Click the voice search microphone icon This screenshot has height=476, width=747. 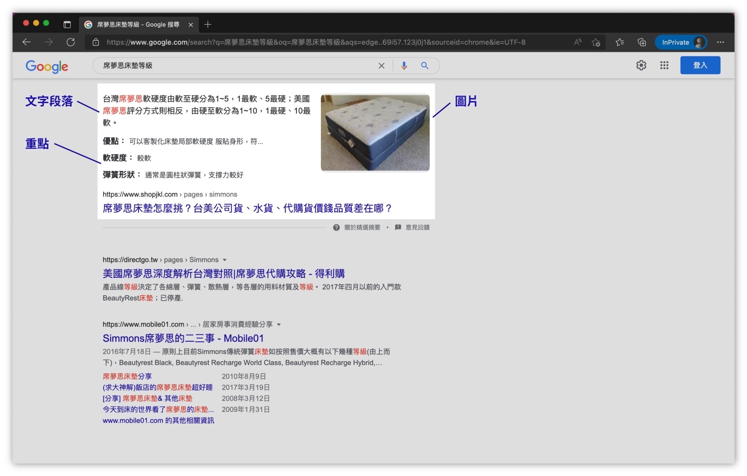tap(404, 66)
